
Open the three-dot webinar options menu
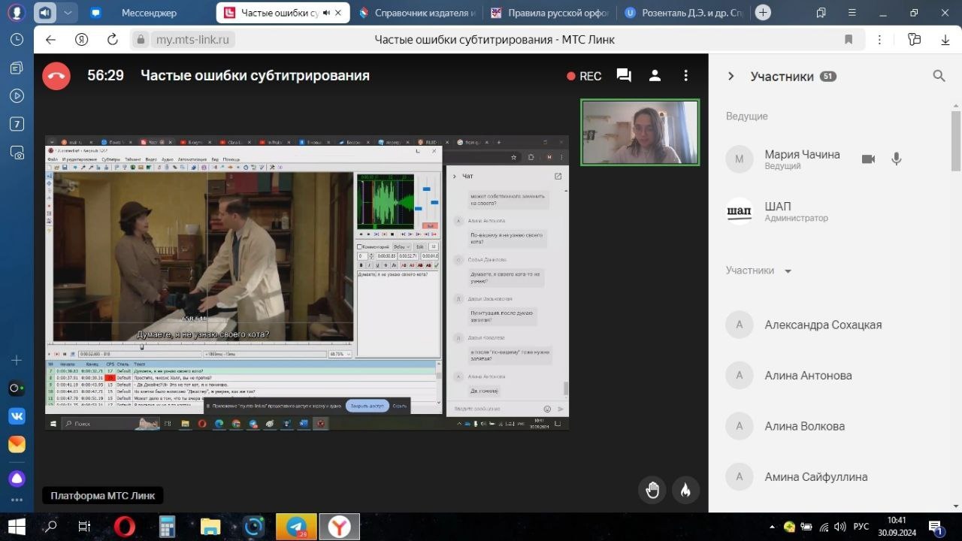(x=685, y=76)
